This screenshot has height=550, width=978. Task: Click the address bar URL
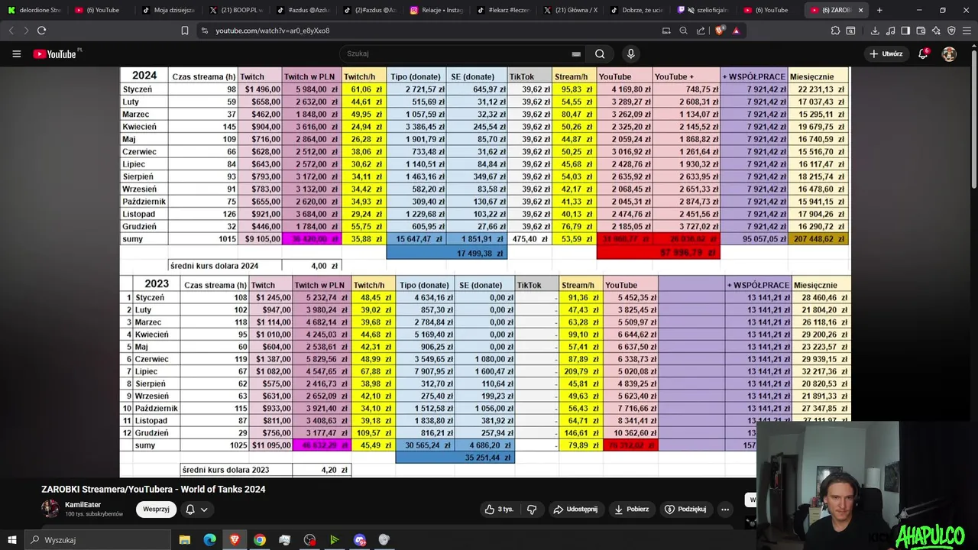273,31
